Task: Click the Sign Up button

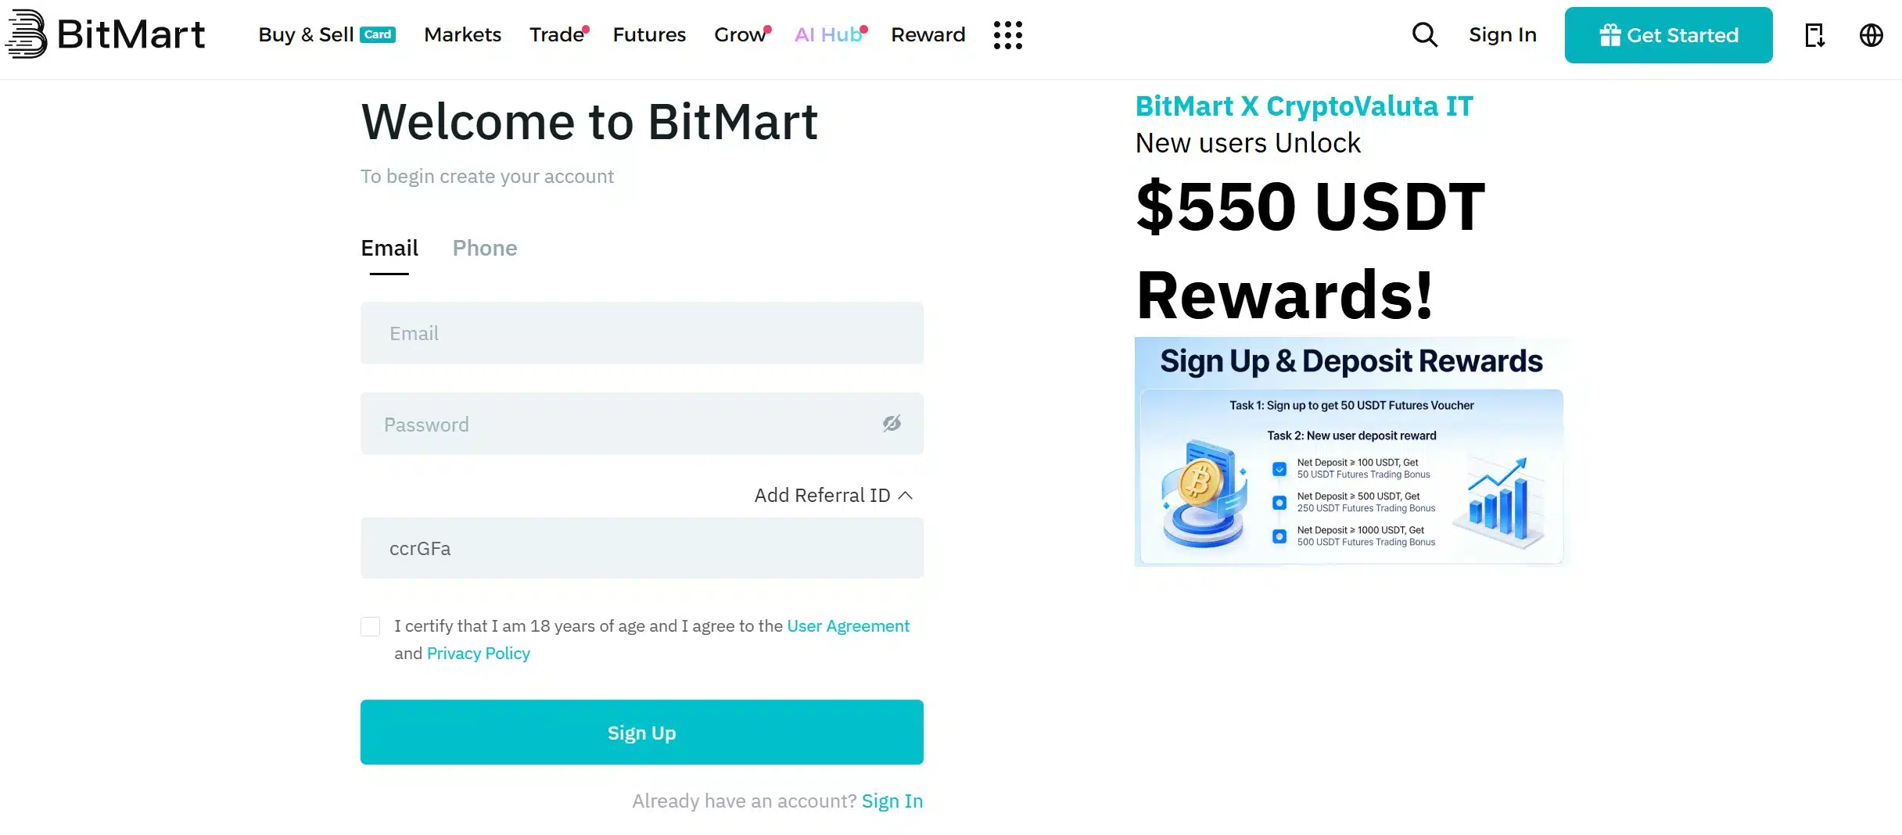Action: tap(641, 732)
